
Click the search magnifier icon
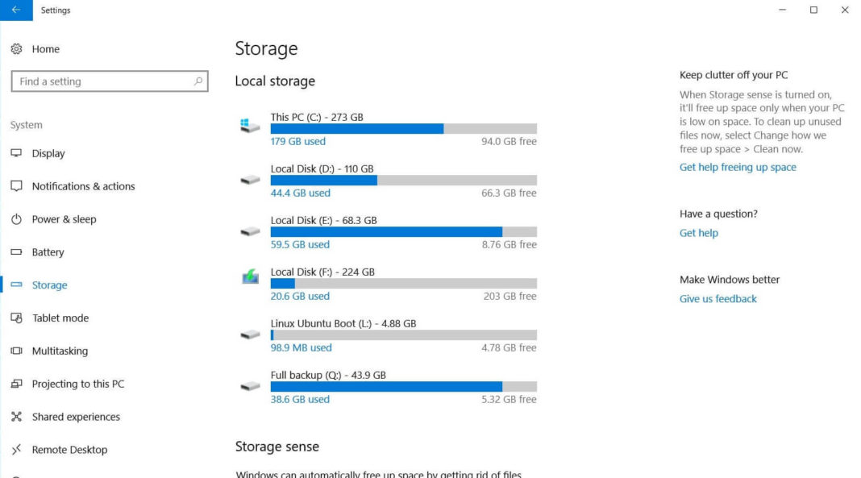198,81
